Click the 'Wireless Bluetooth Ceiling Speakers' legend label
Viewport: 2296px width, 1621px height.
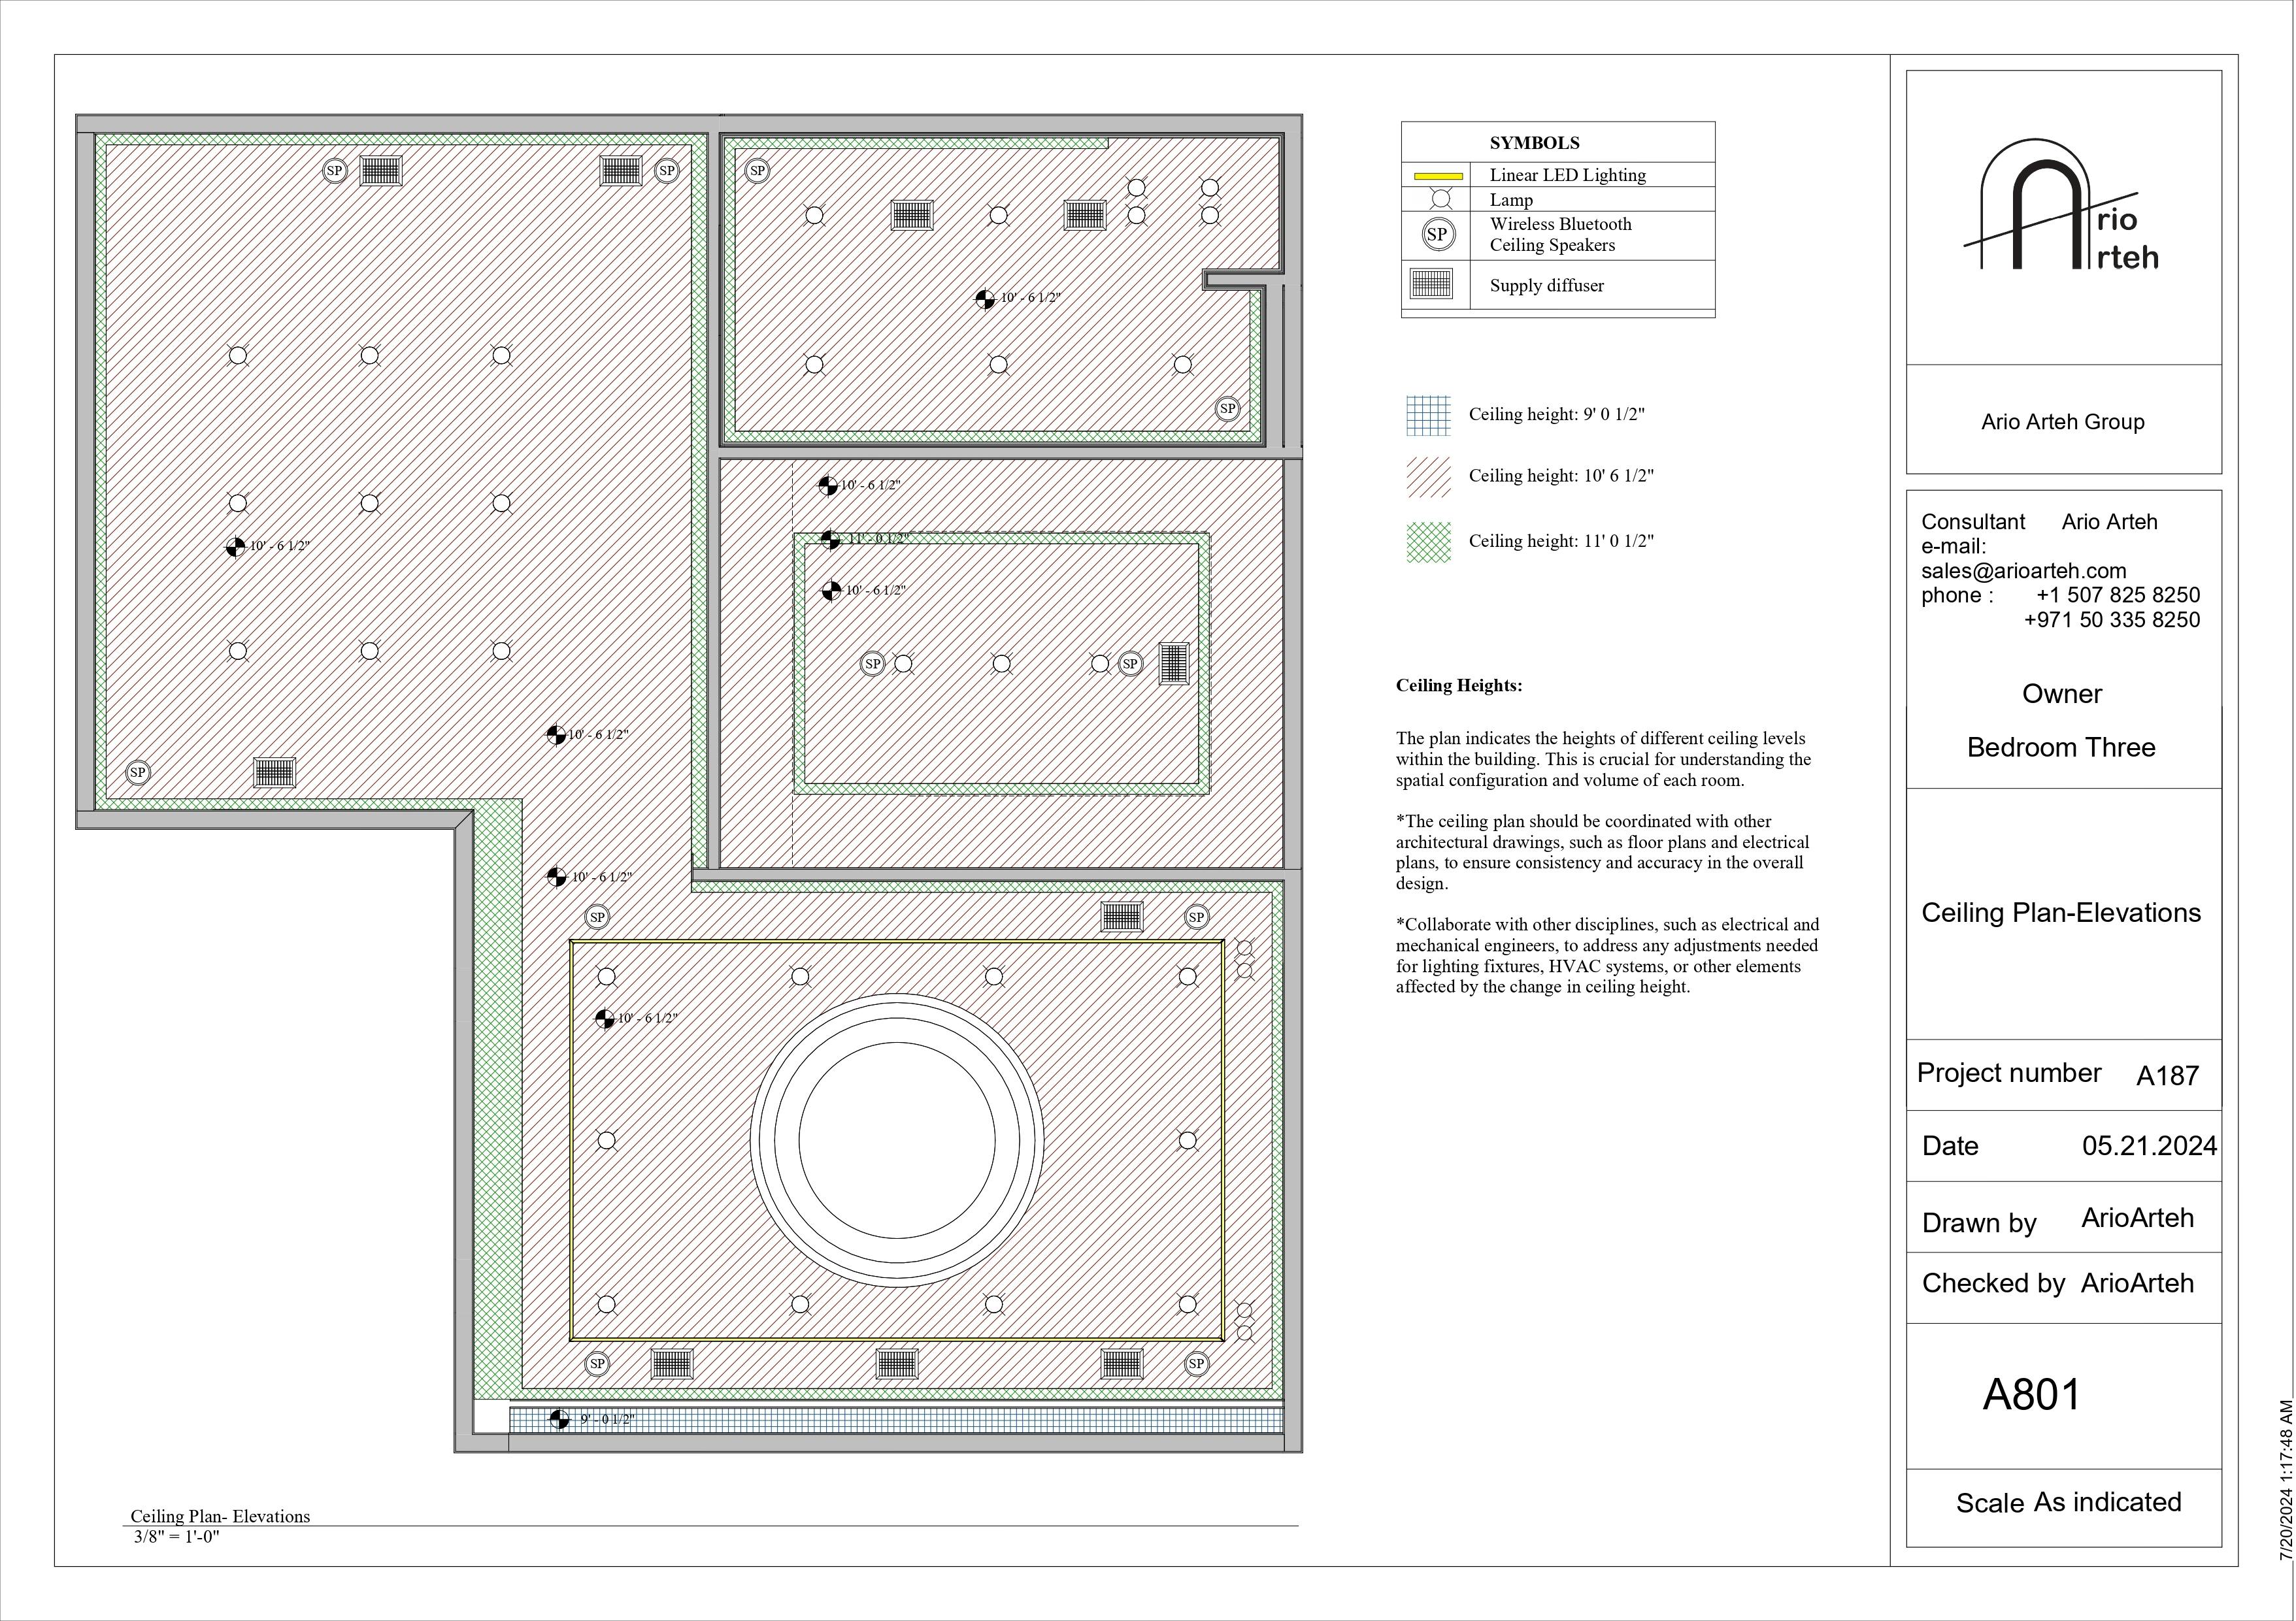pyautogui.click(x=1560, y=235)
